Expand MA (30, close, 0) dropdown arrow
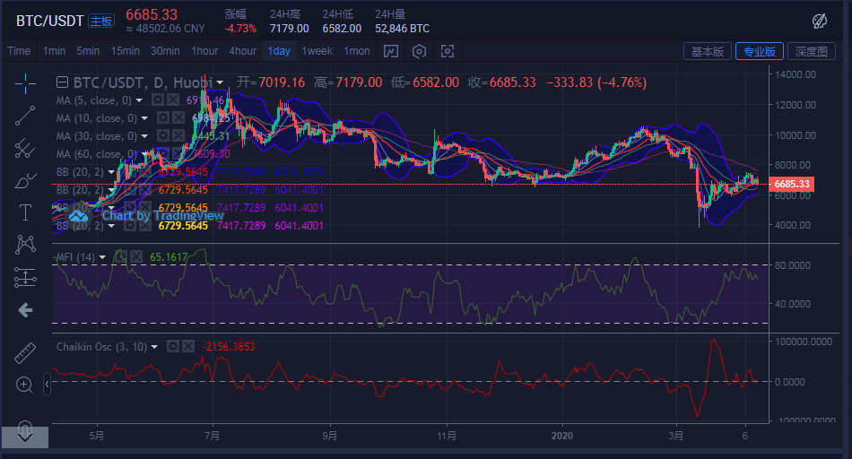This screenshot has height=459, width=852. coord(144,136)
